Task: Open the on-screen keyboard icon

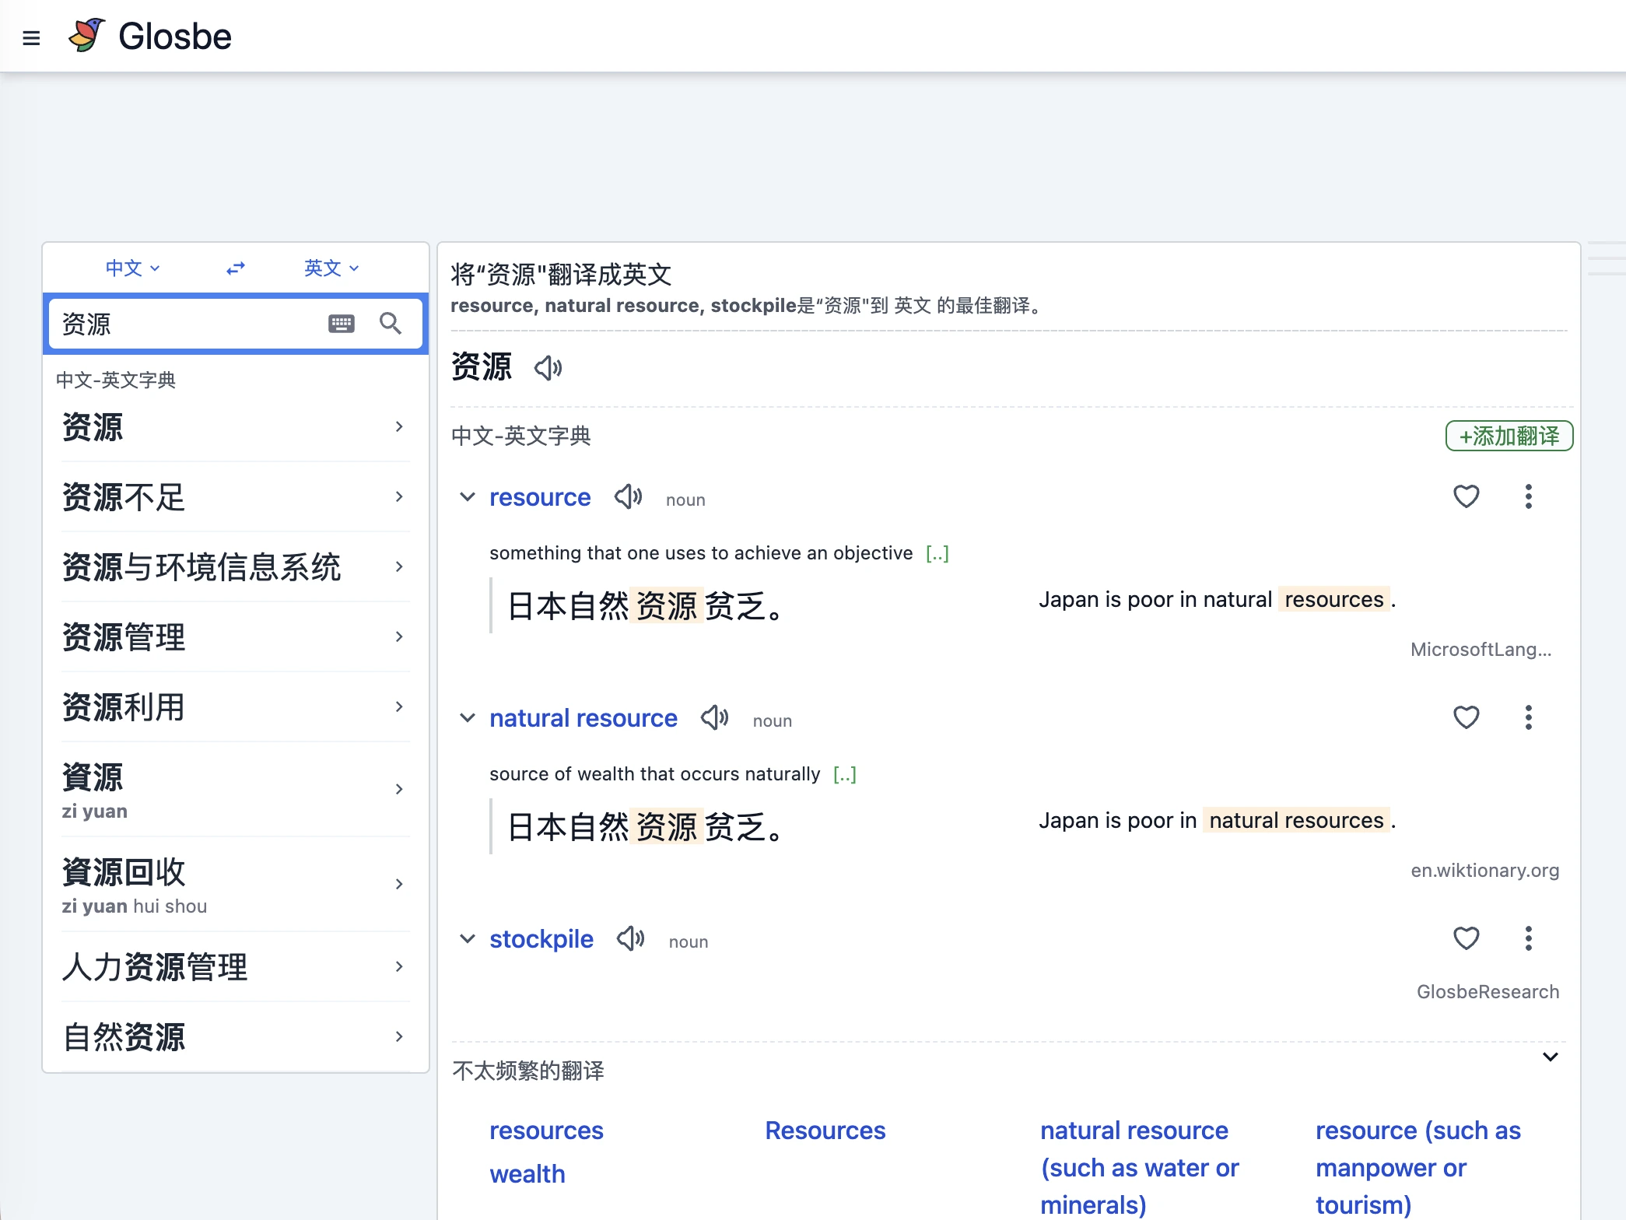Action: pos(341,324)
